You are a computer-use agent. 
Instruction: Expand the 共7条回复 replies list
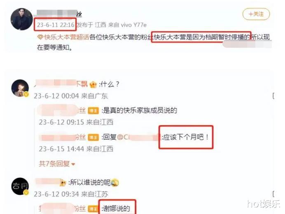click(x=57, y=164)
